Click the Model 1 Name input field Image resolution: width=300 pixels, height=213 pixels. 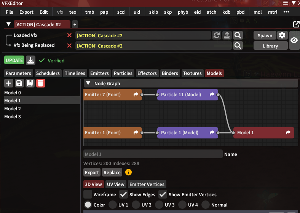[153, 154]
